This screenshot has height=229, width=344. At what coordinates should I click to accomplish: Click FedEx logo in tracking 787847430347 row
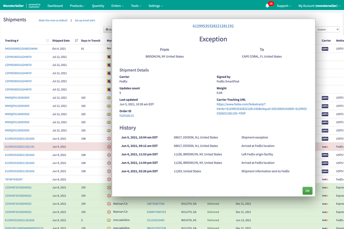pyautogui.click(x=325, y=179)
